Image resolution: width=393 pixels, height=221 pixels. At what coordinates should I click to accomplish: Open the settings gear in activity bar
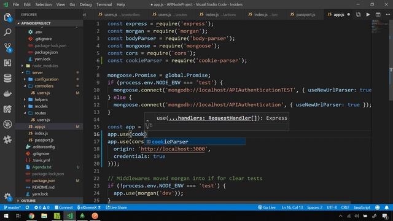pyautogui.click(x=7, y=196)
